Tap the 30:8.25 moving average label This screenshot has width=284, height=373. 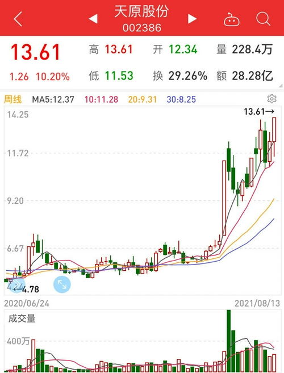click(x=181, y=99)
